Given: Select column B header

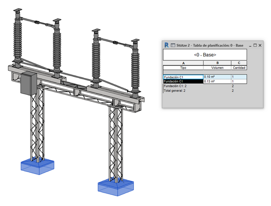Looking at the screenshot, I should pos(217,63).
